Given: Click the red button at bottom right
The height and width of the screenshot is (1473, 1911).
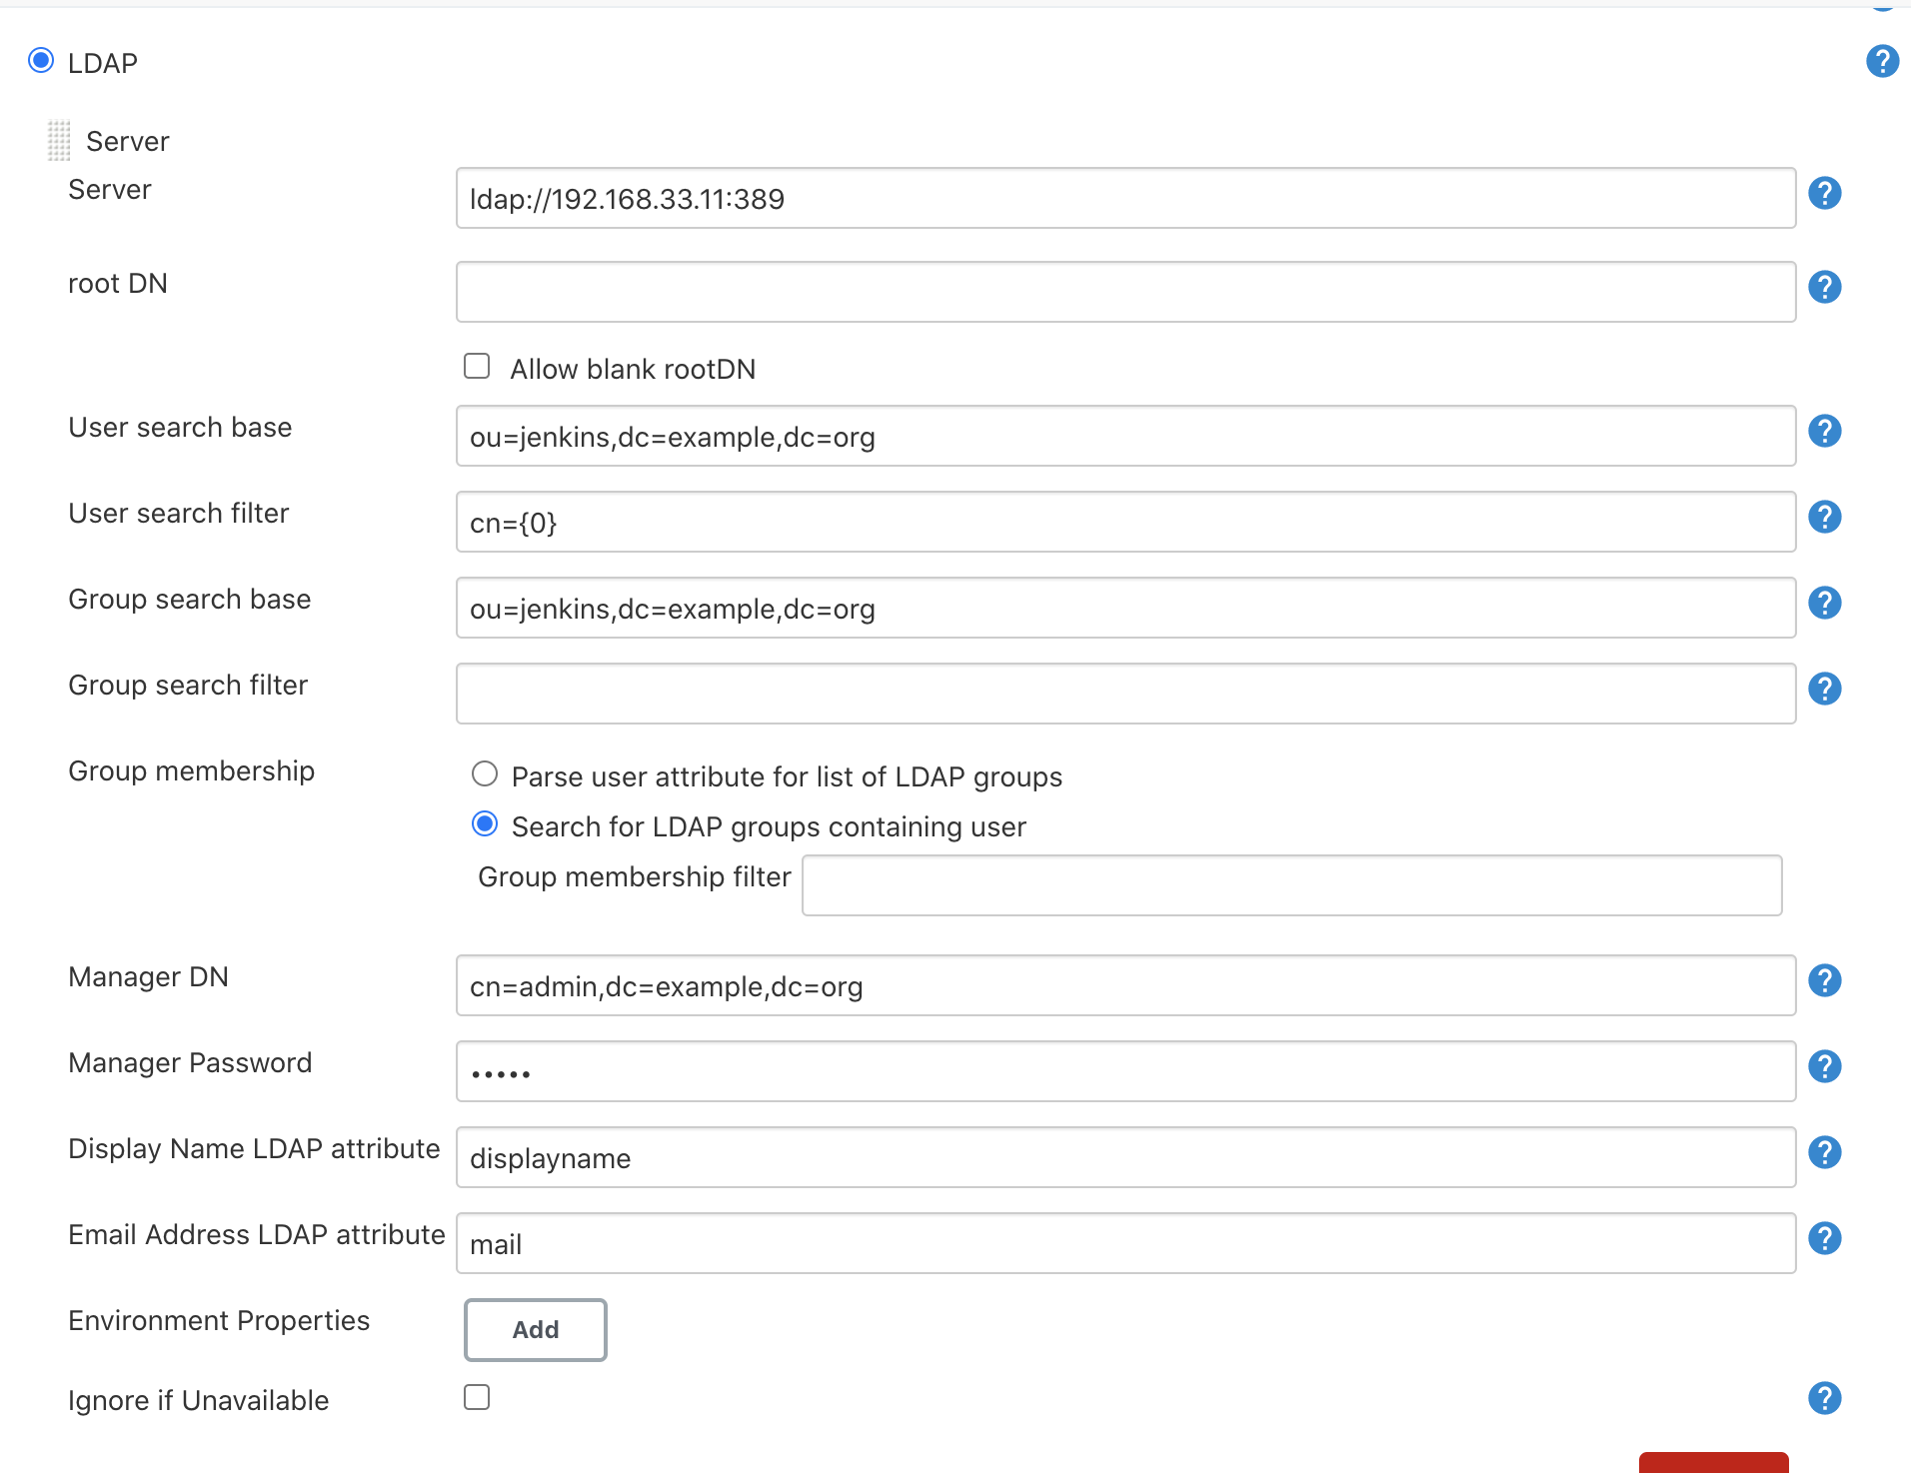Looking at the screenshot, I should pyautogui.click(x=1713, y=1462).
